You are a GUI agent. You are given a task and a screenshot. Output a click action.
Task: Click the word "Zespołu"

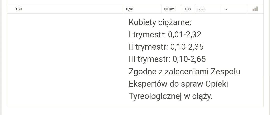pos(226,72)
